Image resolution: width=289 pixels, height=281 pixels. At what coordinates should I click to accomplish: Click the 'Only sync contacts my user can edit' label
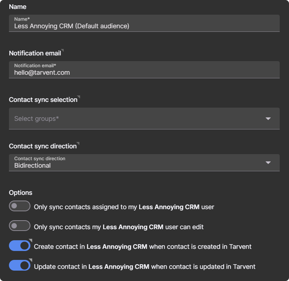118,227
